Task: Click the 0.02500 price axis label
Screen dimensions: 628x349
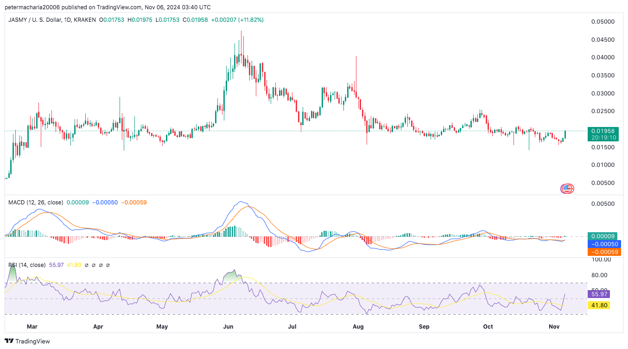Action: click(x=603, y=111)
